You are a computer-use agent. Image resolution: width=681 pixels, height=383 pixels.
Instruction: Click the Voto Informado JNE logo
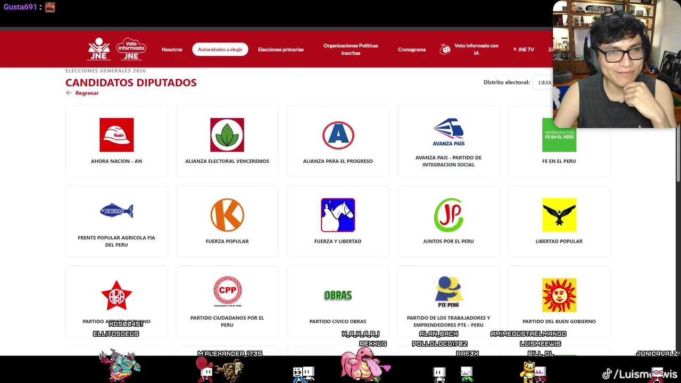tap(131, 49)
